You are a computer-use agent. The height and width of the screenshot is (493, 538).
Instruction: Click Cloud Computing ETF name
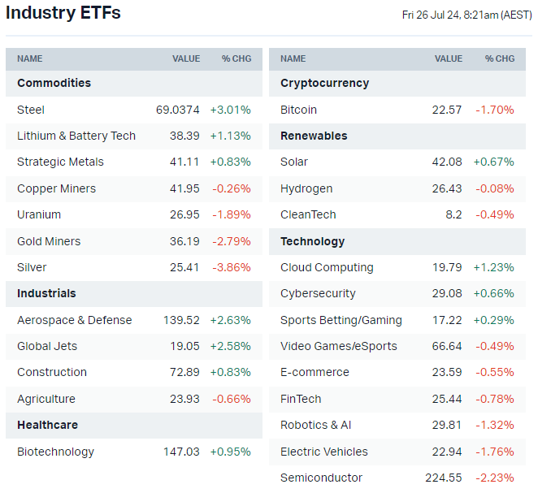pyautogui.click(x=327, y=267)
